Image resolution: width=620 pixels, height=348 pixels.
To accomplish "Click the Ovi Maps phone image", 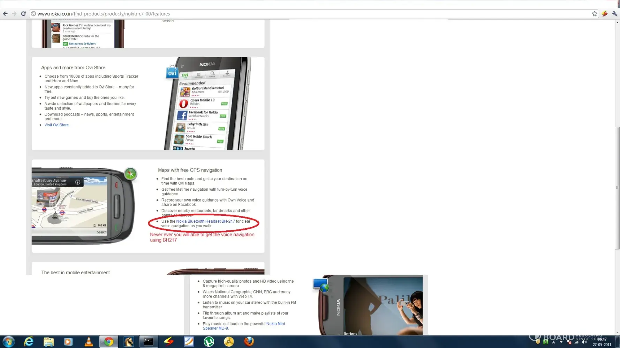I will point(84,205).
